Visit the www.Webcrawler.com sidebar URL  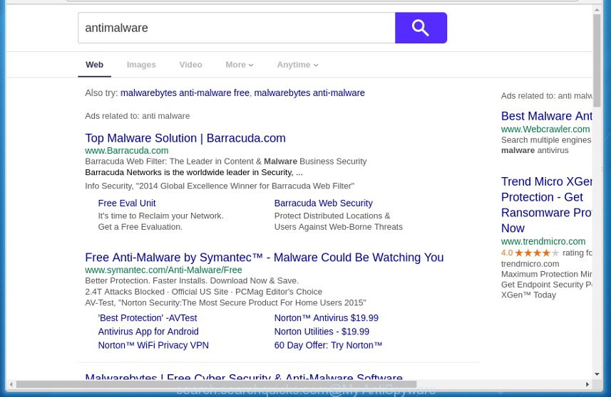coord(545,129)
